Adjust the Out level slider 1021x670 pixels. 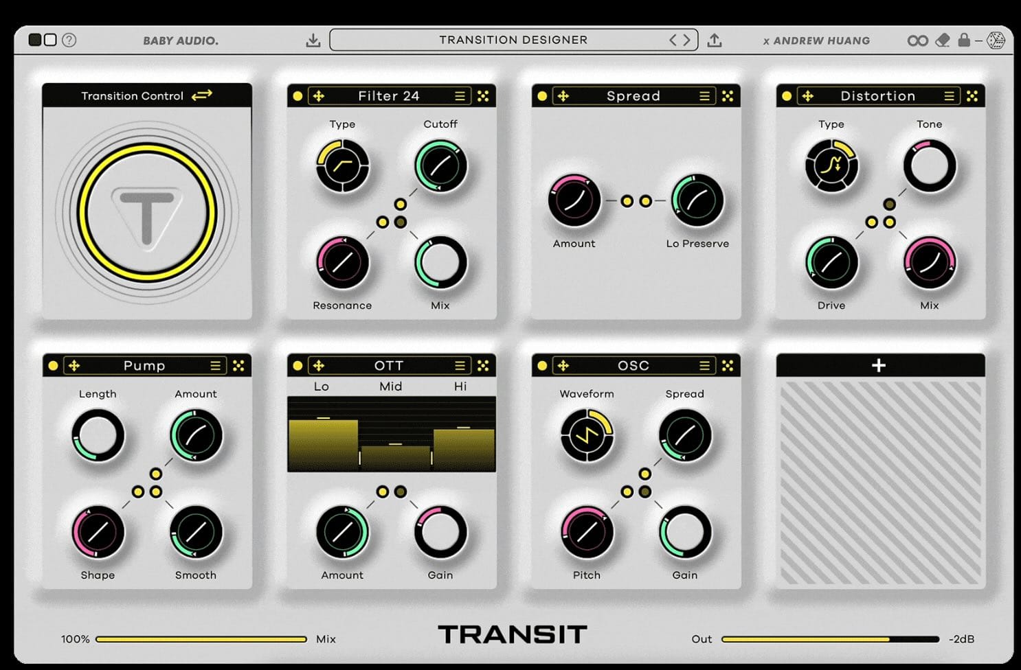(x=830, y=639)
